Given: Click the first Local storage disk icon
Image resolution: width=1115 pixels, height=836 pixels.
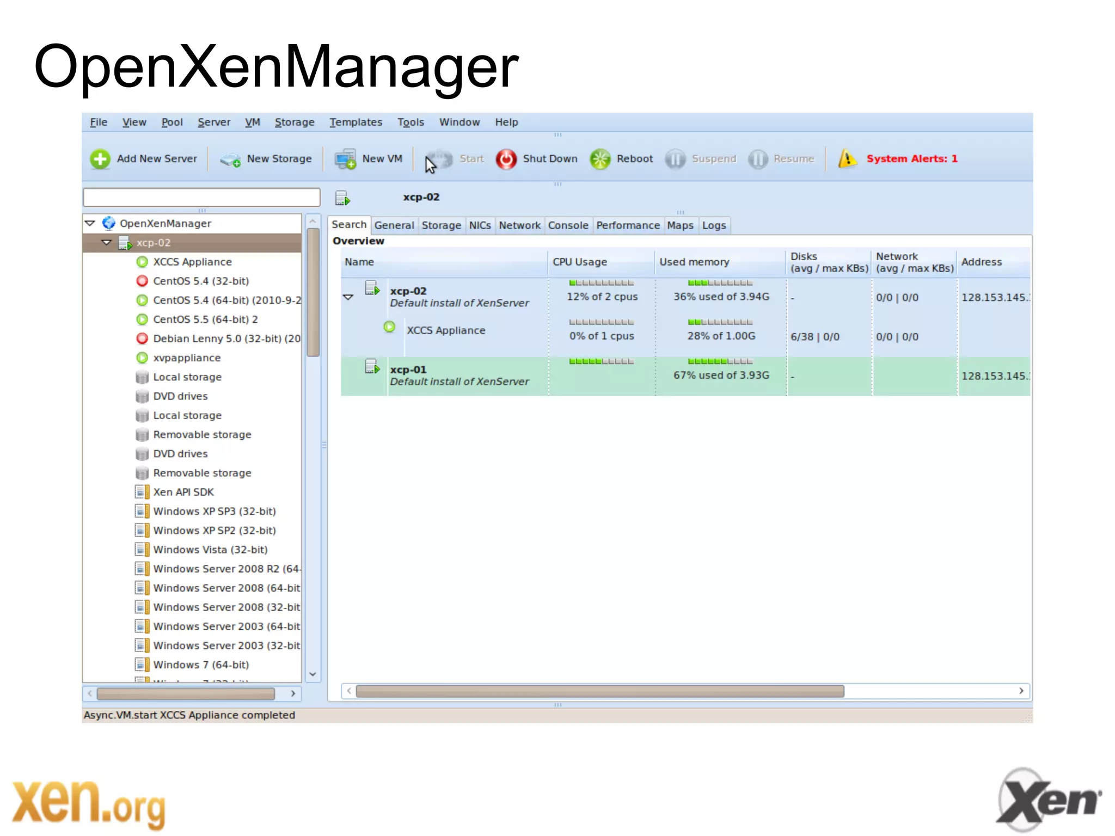Looking at the screenshot, I should tap(142, 377).
